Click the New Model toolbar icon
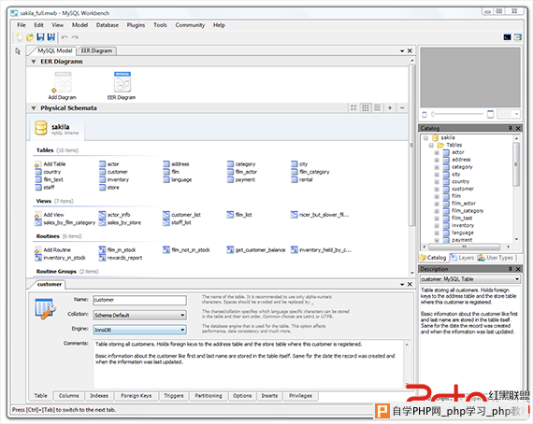The width and height of the screenshot is (533, 424). click(20, 37)
